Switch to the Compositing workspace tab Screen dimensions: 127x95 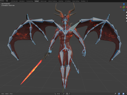click(x=30, y=1)
